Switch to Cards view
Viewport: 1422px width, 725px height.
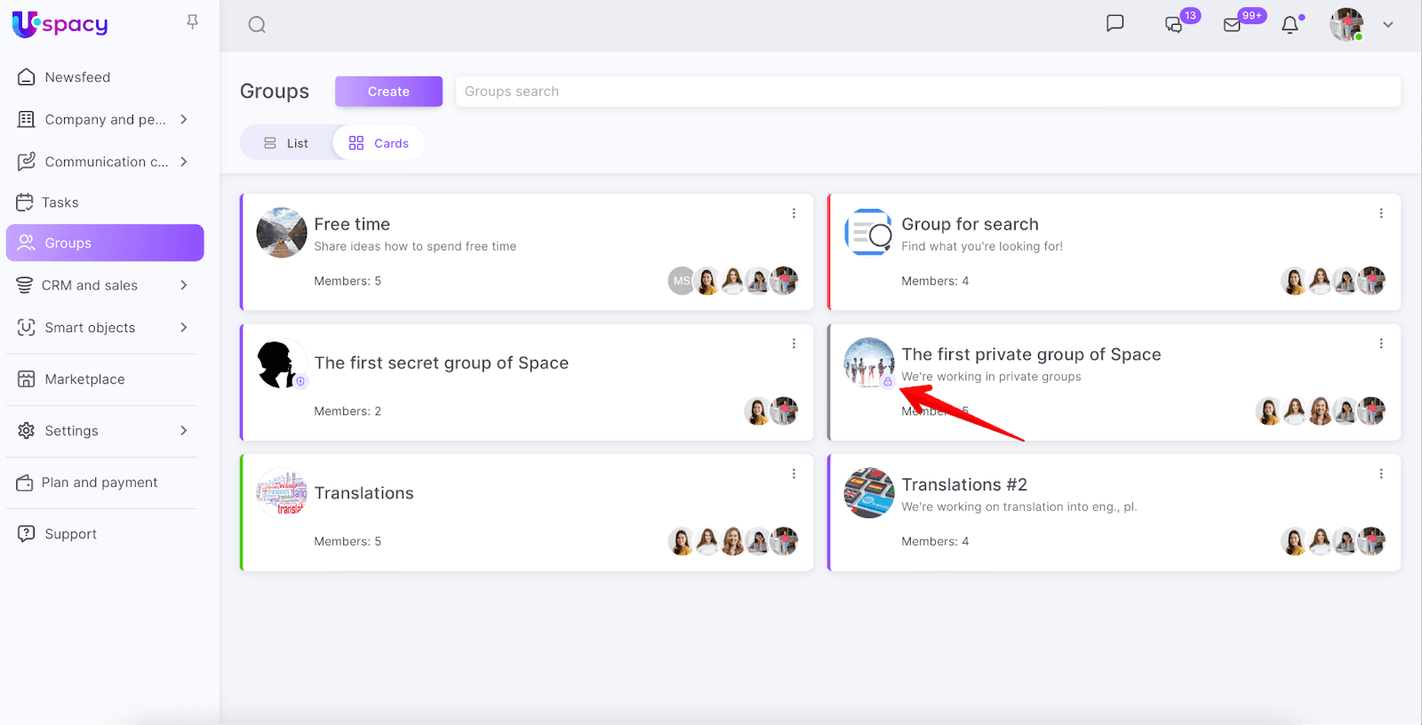pyautogui.click(x=379, y=143)
